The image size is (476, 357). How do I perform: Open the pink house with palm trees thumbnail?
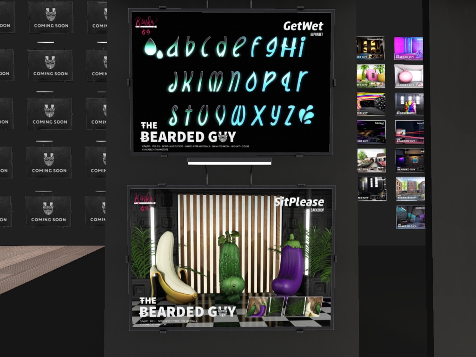(x=370, y=76)
